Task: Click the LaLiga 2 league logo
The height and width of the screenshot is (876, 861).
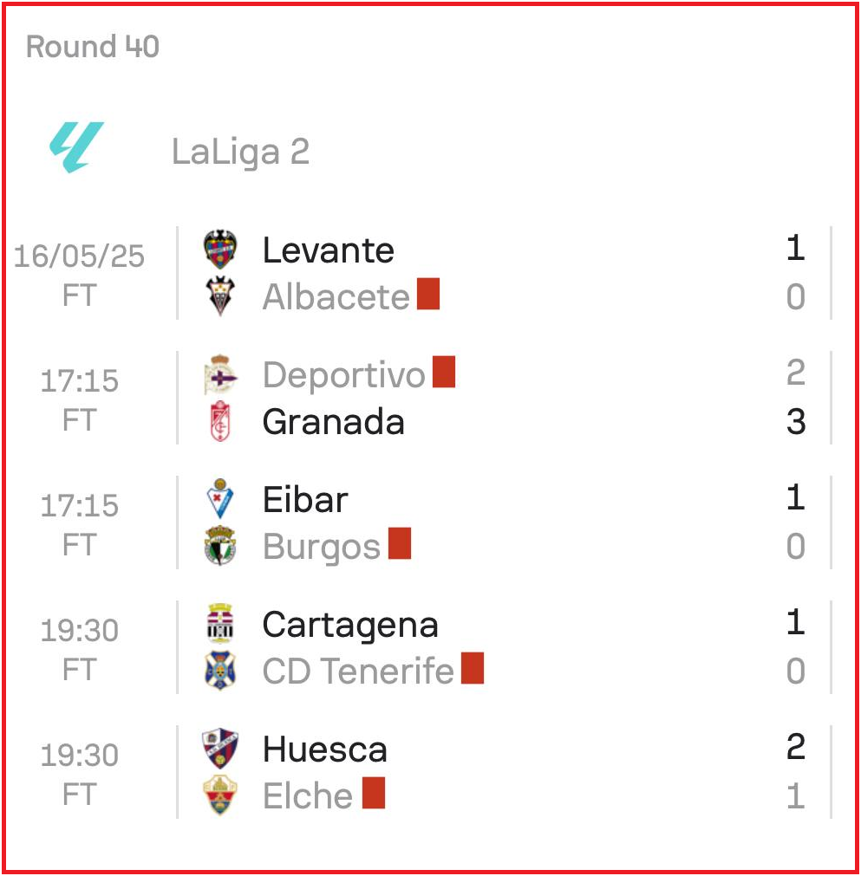Action: tap(76, 147)
